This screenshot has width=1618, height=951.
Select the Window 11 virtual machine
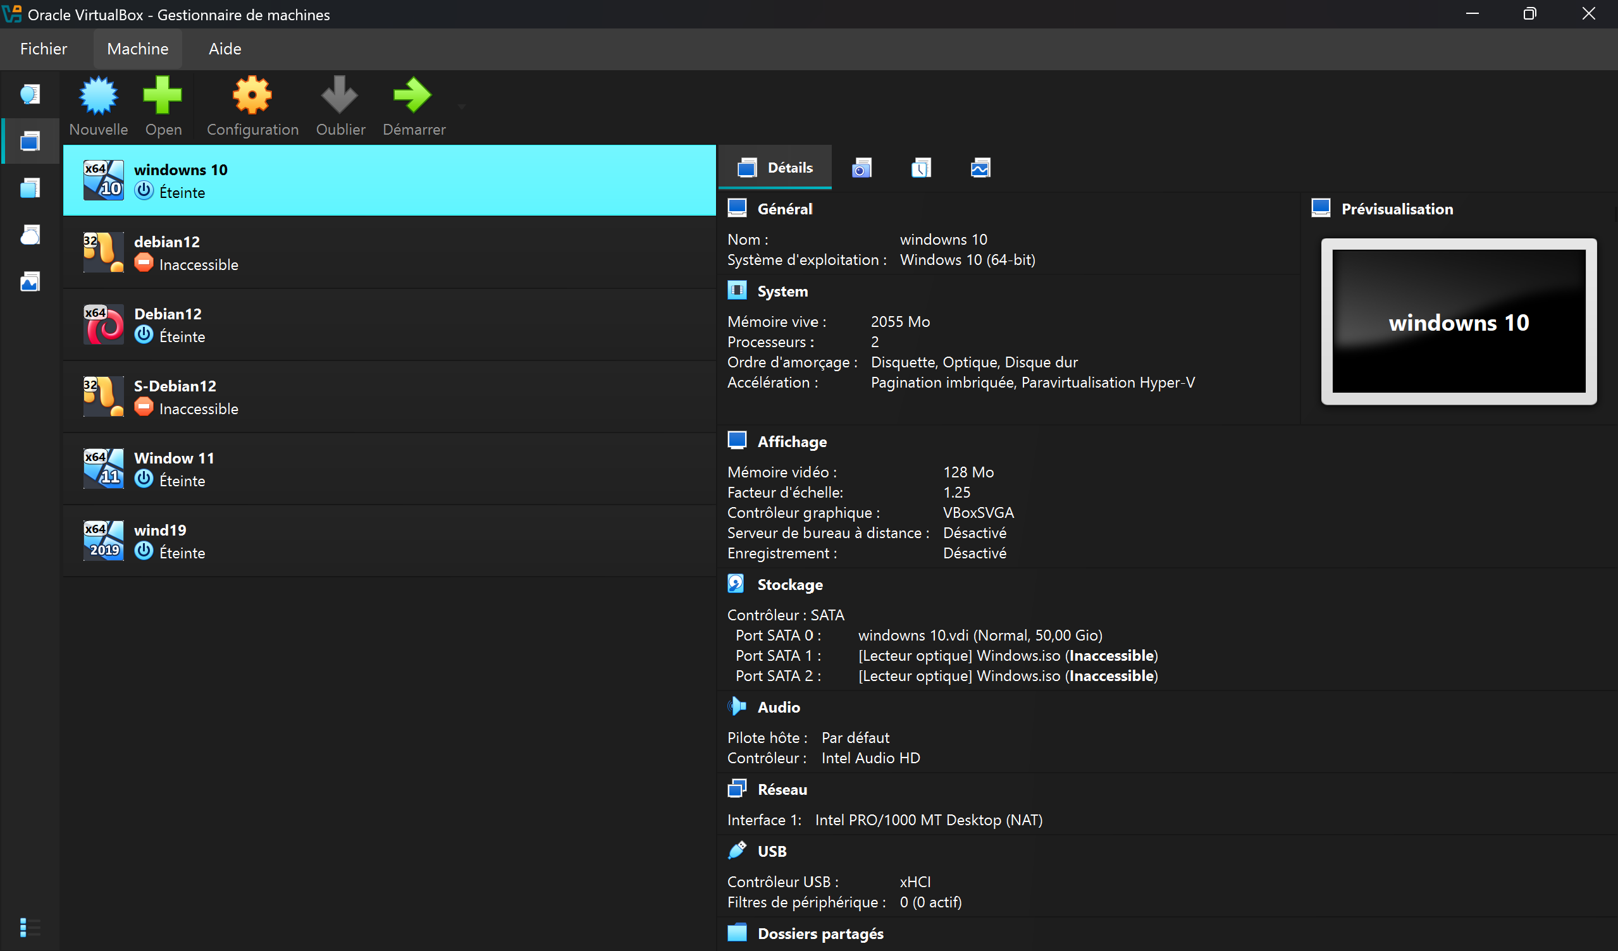coord(389,469)
